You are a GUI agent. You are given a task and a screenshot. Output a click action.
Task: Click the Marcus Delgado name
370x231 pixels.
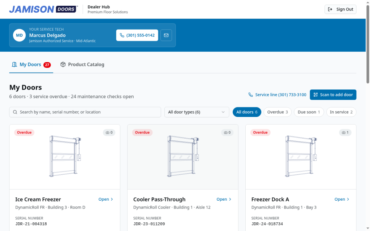47,35
